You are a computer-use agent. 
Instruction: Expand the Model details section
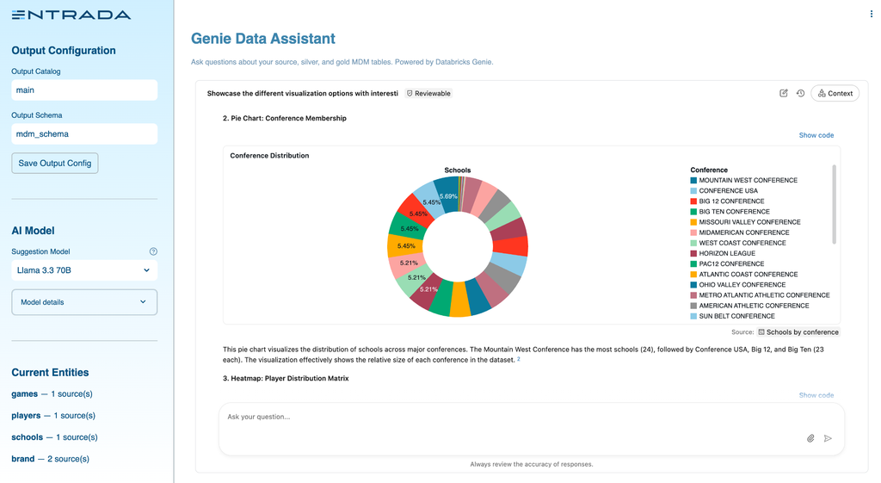pos(84,302)
